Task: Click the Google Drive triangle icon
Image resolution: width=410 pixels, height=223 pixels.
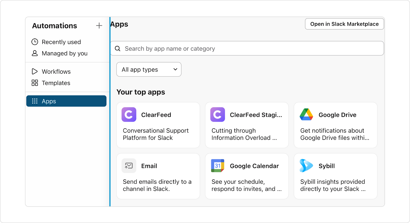Action: click(x=306, y=115)
